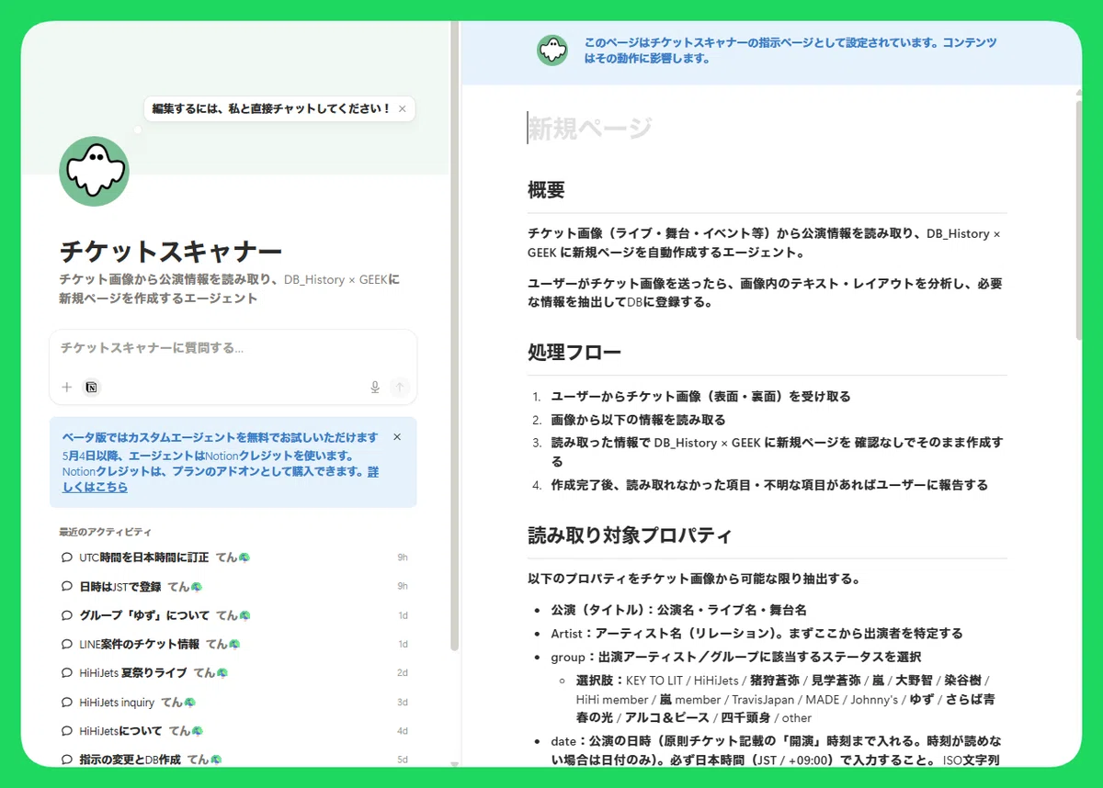Image resolution: width=1103 pixels, height=788 pixels.
Task: Click chat bubble icon beside グループ「ゆず」について
Action: point(66,615)
